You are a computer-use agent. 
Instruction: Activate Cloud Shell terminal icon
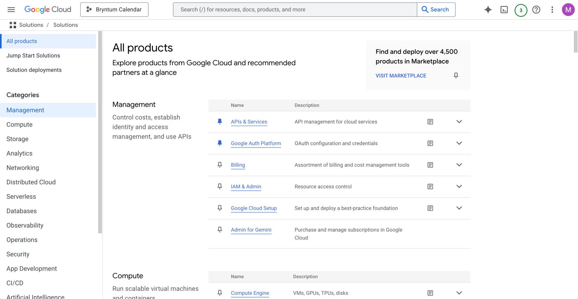pos(504,10)
